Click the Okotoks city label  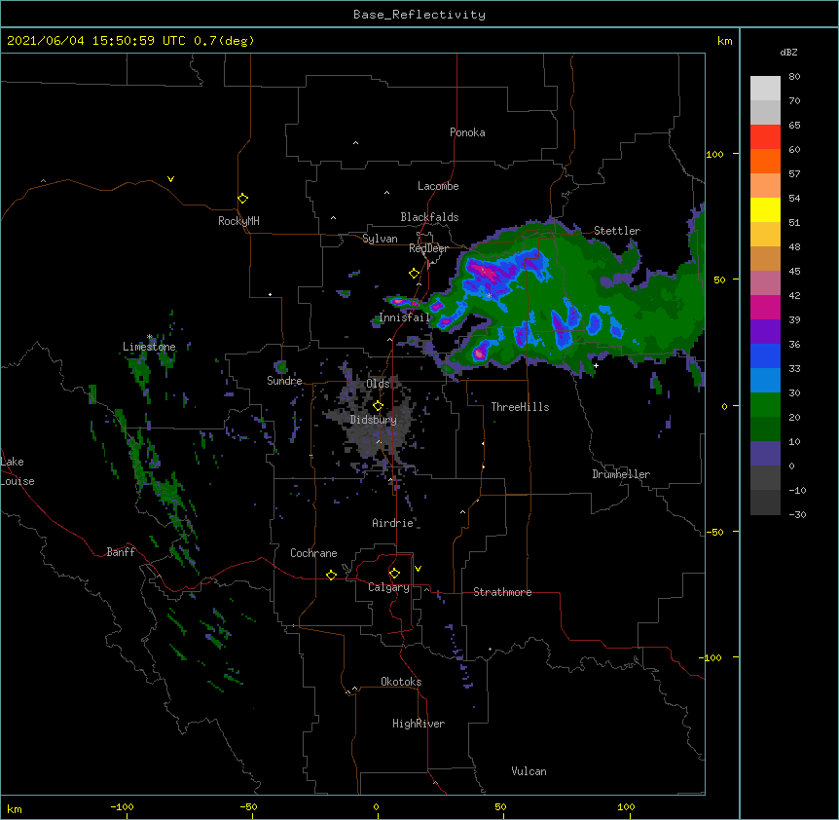point(401,682)
